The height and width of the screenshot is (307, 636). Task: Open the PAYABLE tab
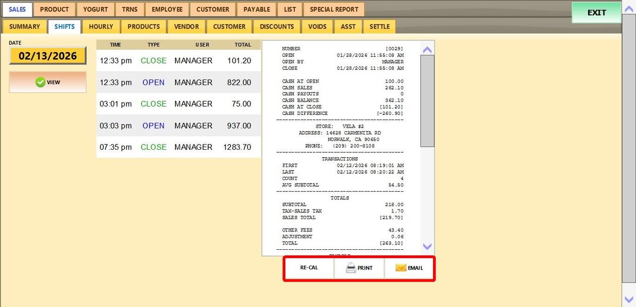(x=257, y=10)
